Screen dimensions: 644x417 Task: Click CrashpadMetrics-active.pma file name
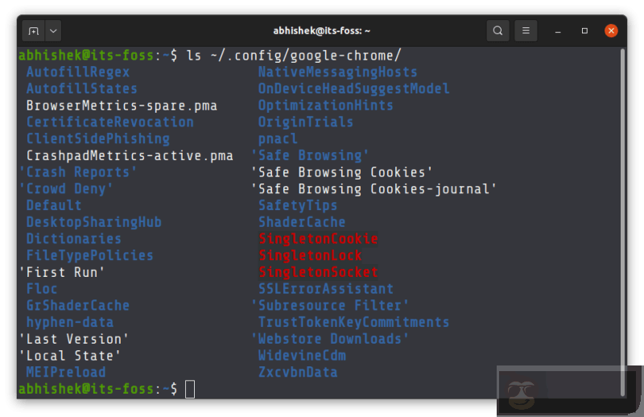coord(130,155)
